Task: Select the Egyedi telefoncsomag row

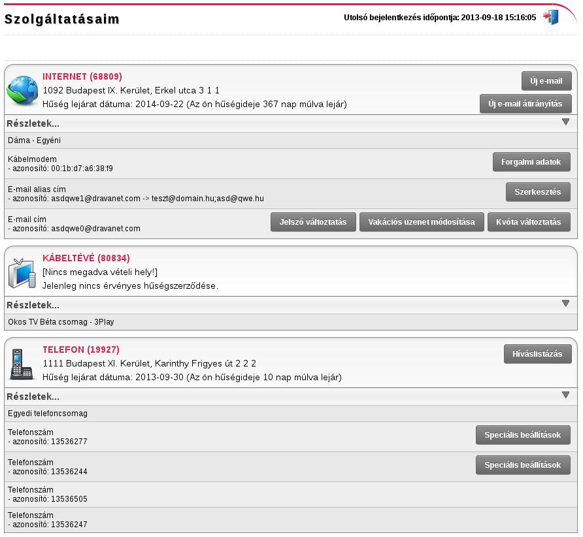Action: pos(291,414)
